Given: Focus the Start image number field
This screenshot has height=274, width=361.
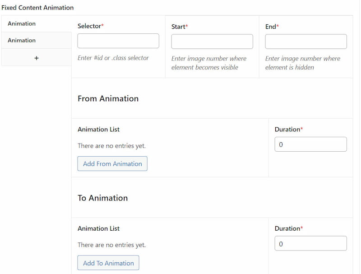Looking at the screenshot, I should click(x=212, y=42).
